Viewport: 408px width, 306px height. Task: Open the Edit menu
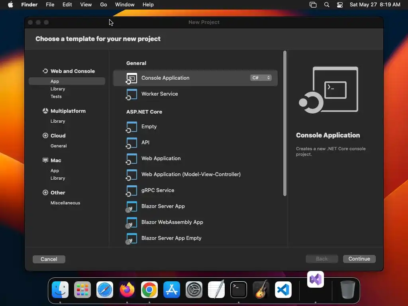point(67,5)
